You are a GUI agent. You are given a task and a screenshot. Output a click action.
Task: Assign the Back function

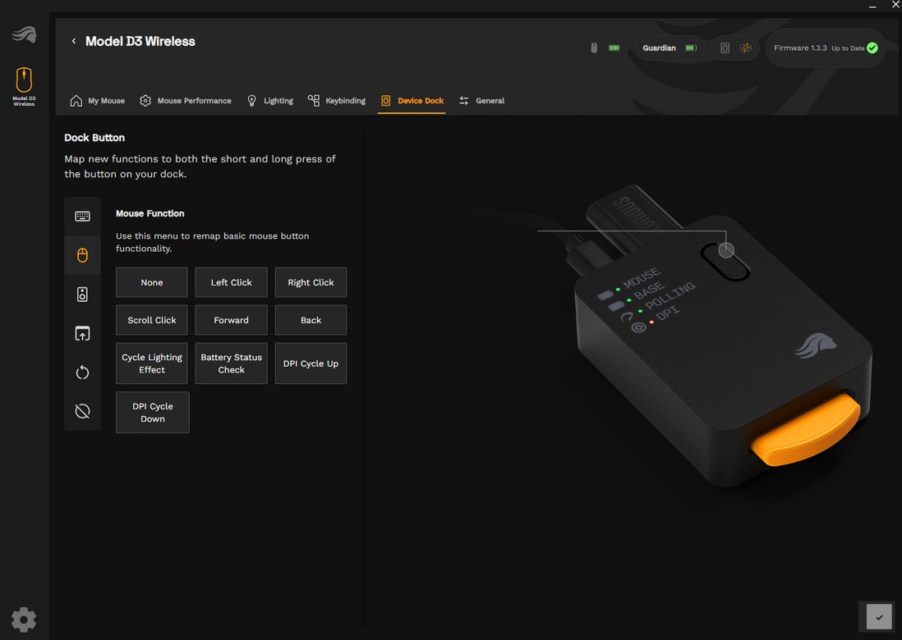[311, 320]
